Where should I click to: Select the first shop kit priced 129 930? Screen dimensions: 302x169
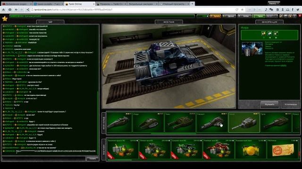coord(123,149)
